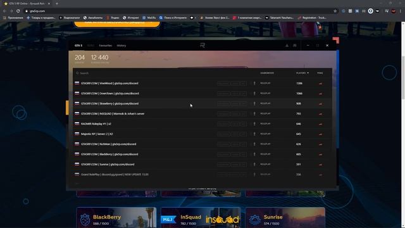Click microphone icon on INSQUAD row

(254, 113)
